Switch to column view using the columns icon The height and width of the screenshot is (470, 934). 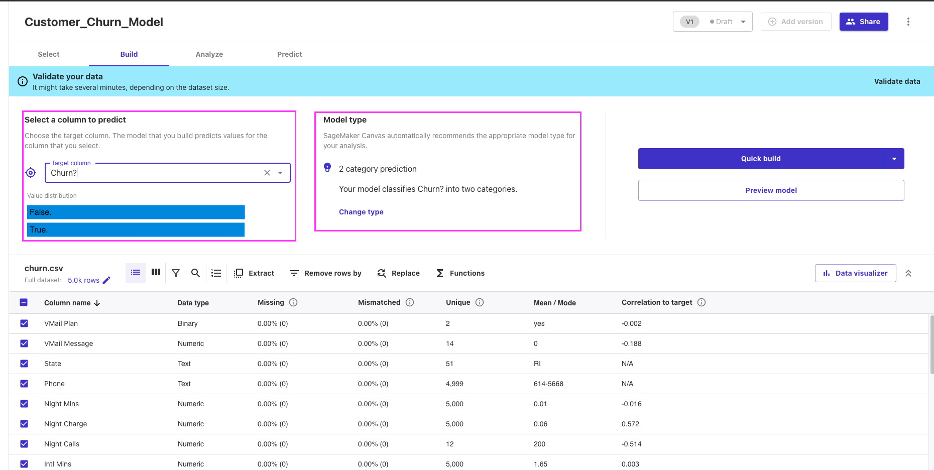point(156,272)
